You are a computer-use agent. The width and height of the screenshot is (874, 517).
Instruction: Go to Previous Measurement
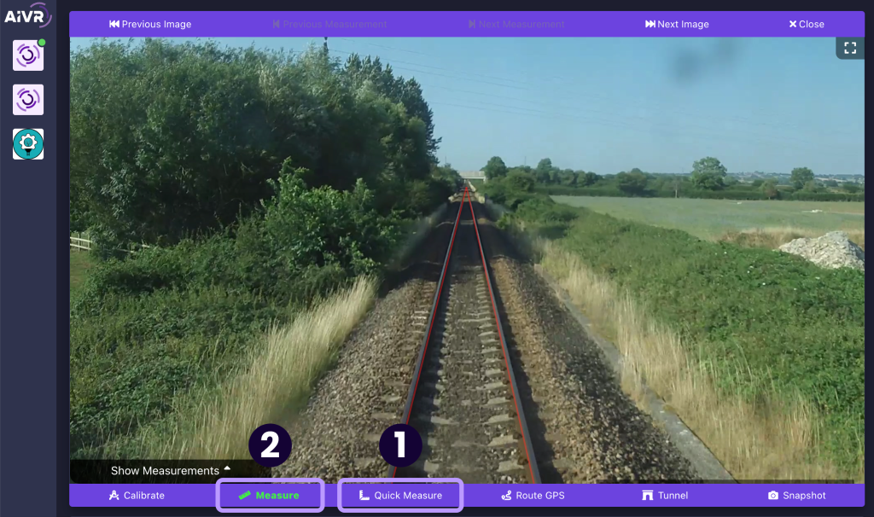tap(329, 24)
